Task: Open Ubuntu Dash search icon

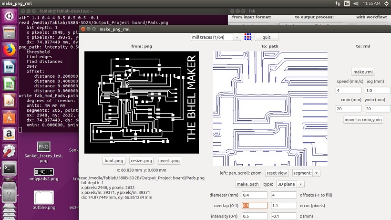Action: pos(9,16)
